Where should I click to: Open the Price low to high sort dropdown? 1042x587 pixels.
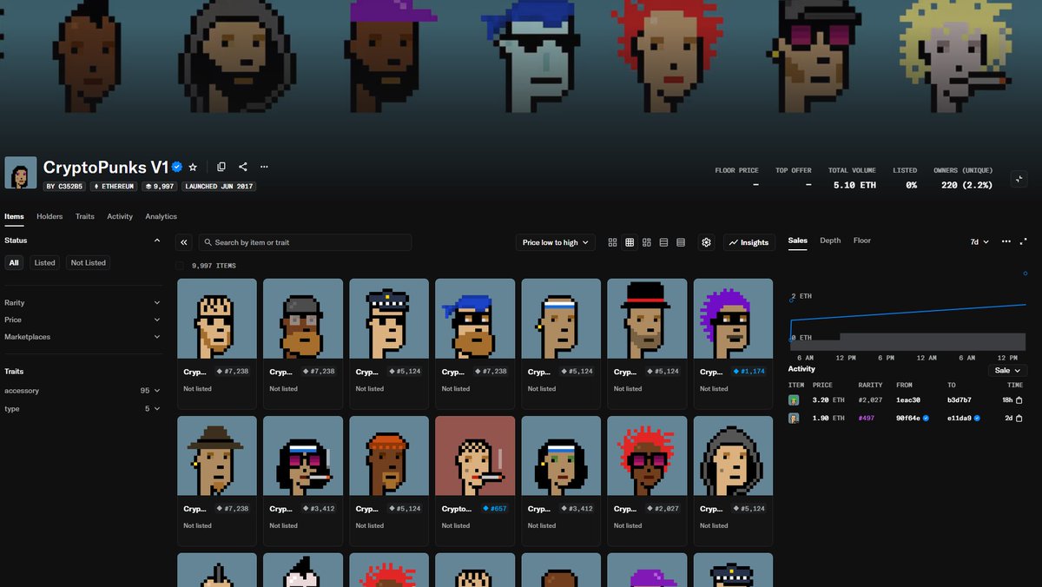pos(556,242)
